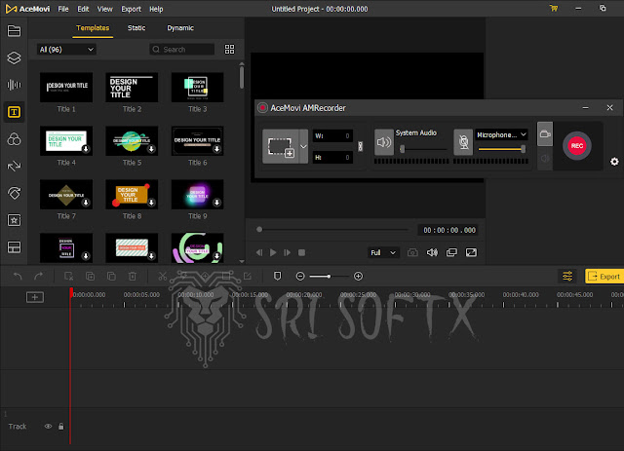The height and width of the screenshot is (451, 624).
Task: Toggle grid view of templates
Action: point(230,49)
